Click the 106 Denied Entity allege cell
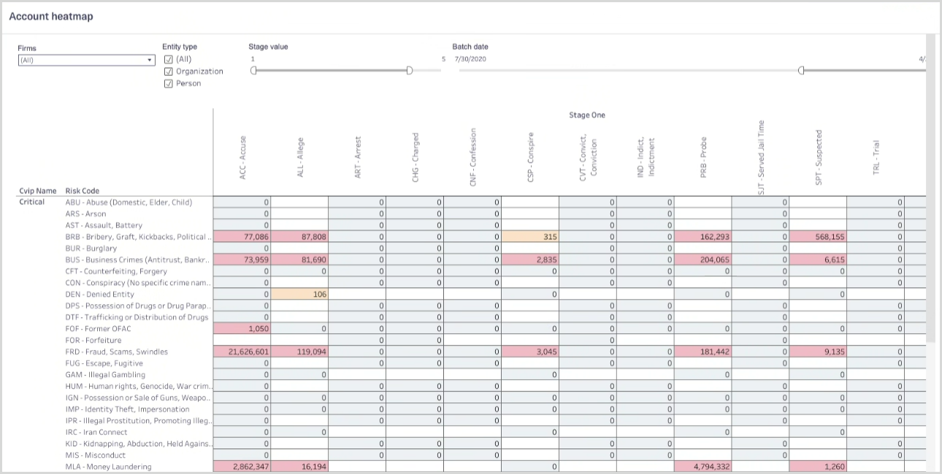 pyautogui.click(x=299, y=294)
